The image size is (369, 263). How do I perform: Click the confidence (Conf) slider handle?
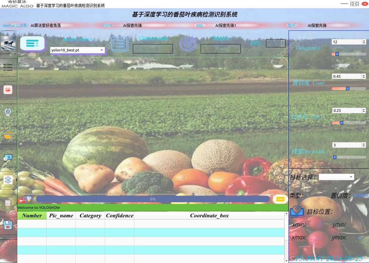[x=348, y=89]
